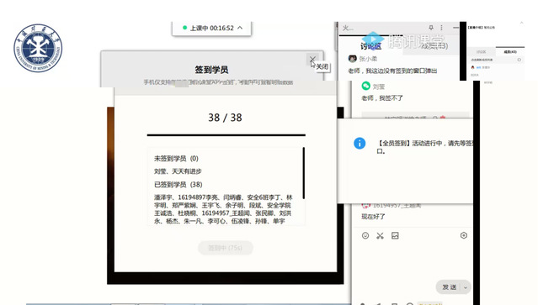The width and height of the screenshot is (538, 305).
Task: Open the chat window's three-dot menu
Action: click(x=441, y=28)
